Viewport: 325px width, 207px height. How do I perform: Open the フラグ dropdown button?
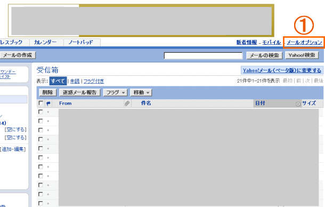point(115,93)
